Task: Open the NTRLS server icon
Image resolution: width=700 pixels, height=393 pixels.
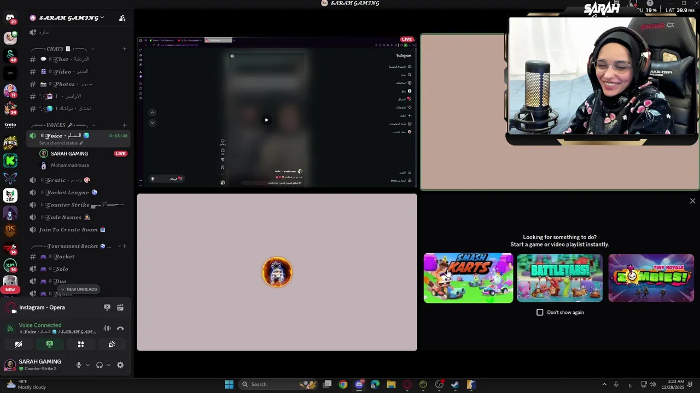Action: 10,143
